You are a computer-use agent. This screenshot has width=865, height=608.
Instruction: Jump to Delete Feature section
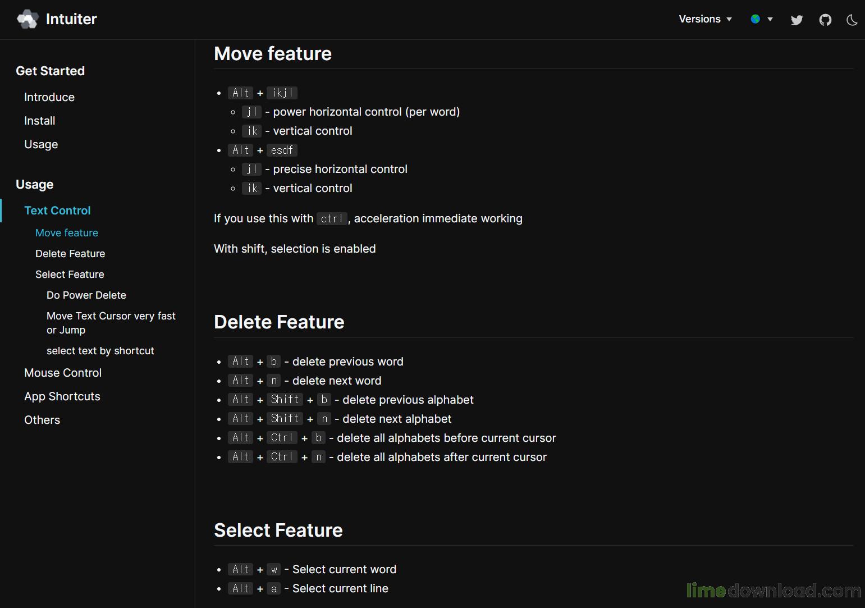click(70, 253)
